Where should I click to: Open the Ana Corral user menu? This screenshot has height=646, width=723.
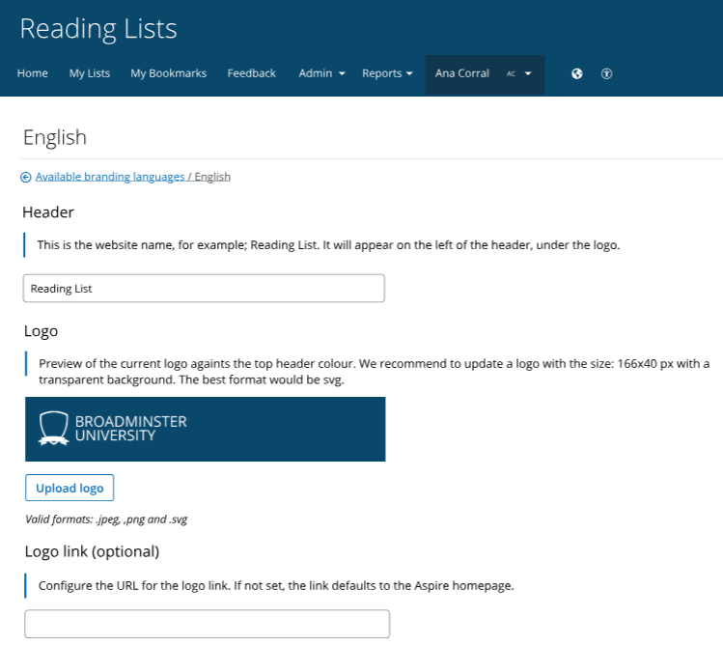click(x=463, y=73)
